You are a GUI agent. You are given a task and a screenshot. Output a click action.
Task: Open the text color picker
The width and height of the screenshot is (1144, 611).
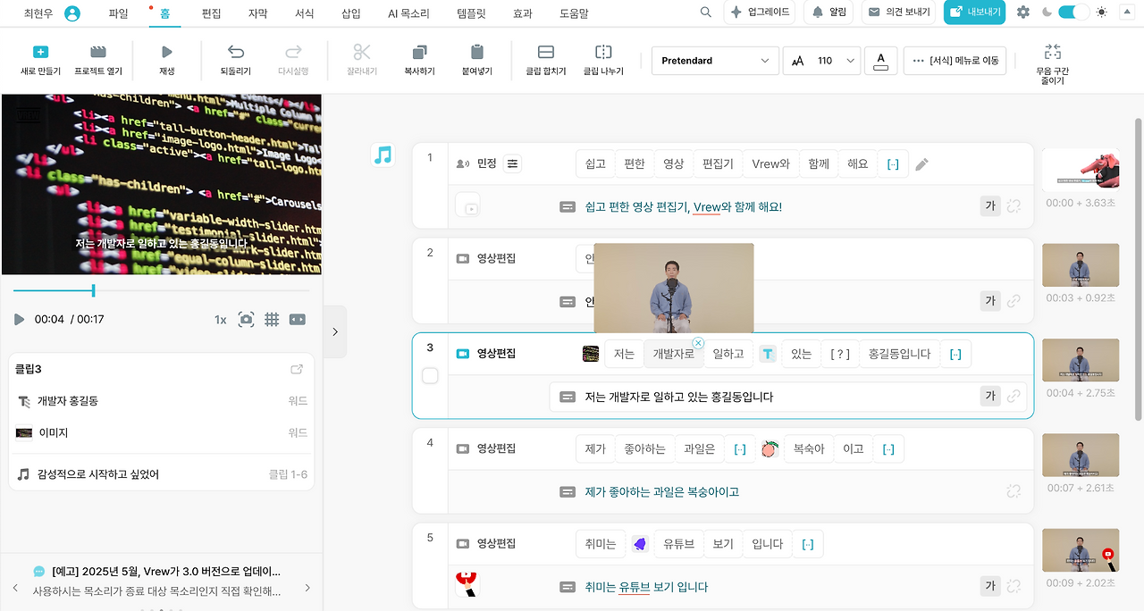coord(881,61)
